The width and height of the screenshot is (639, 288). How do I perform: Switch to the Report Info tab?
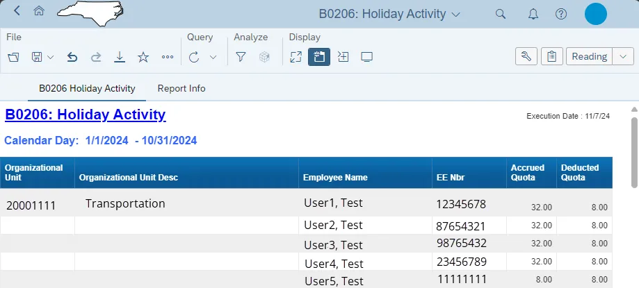(181, 89)
